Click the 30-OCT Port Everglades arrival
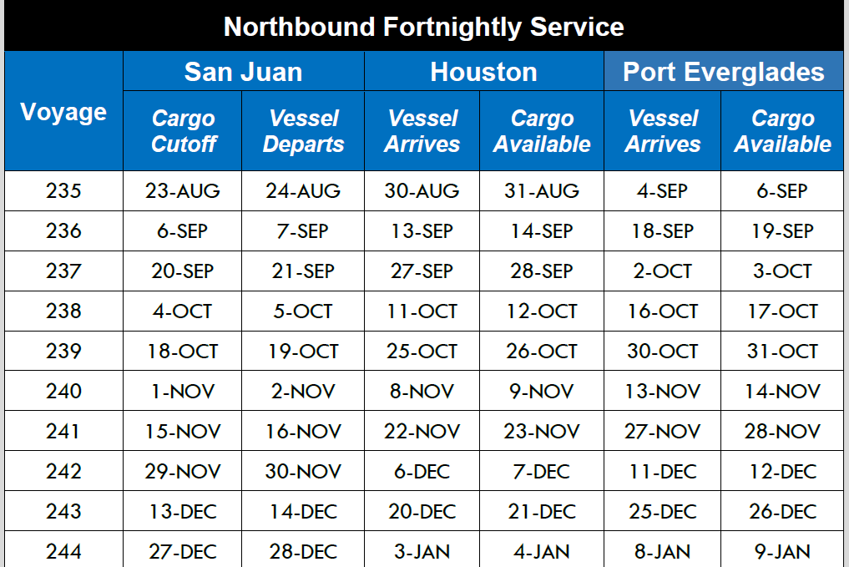The width and height of the screenshot is (849, 567). coord(663,352)
